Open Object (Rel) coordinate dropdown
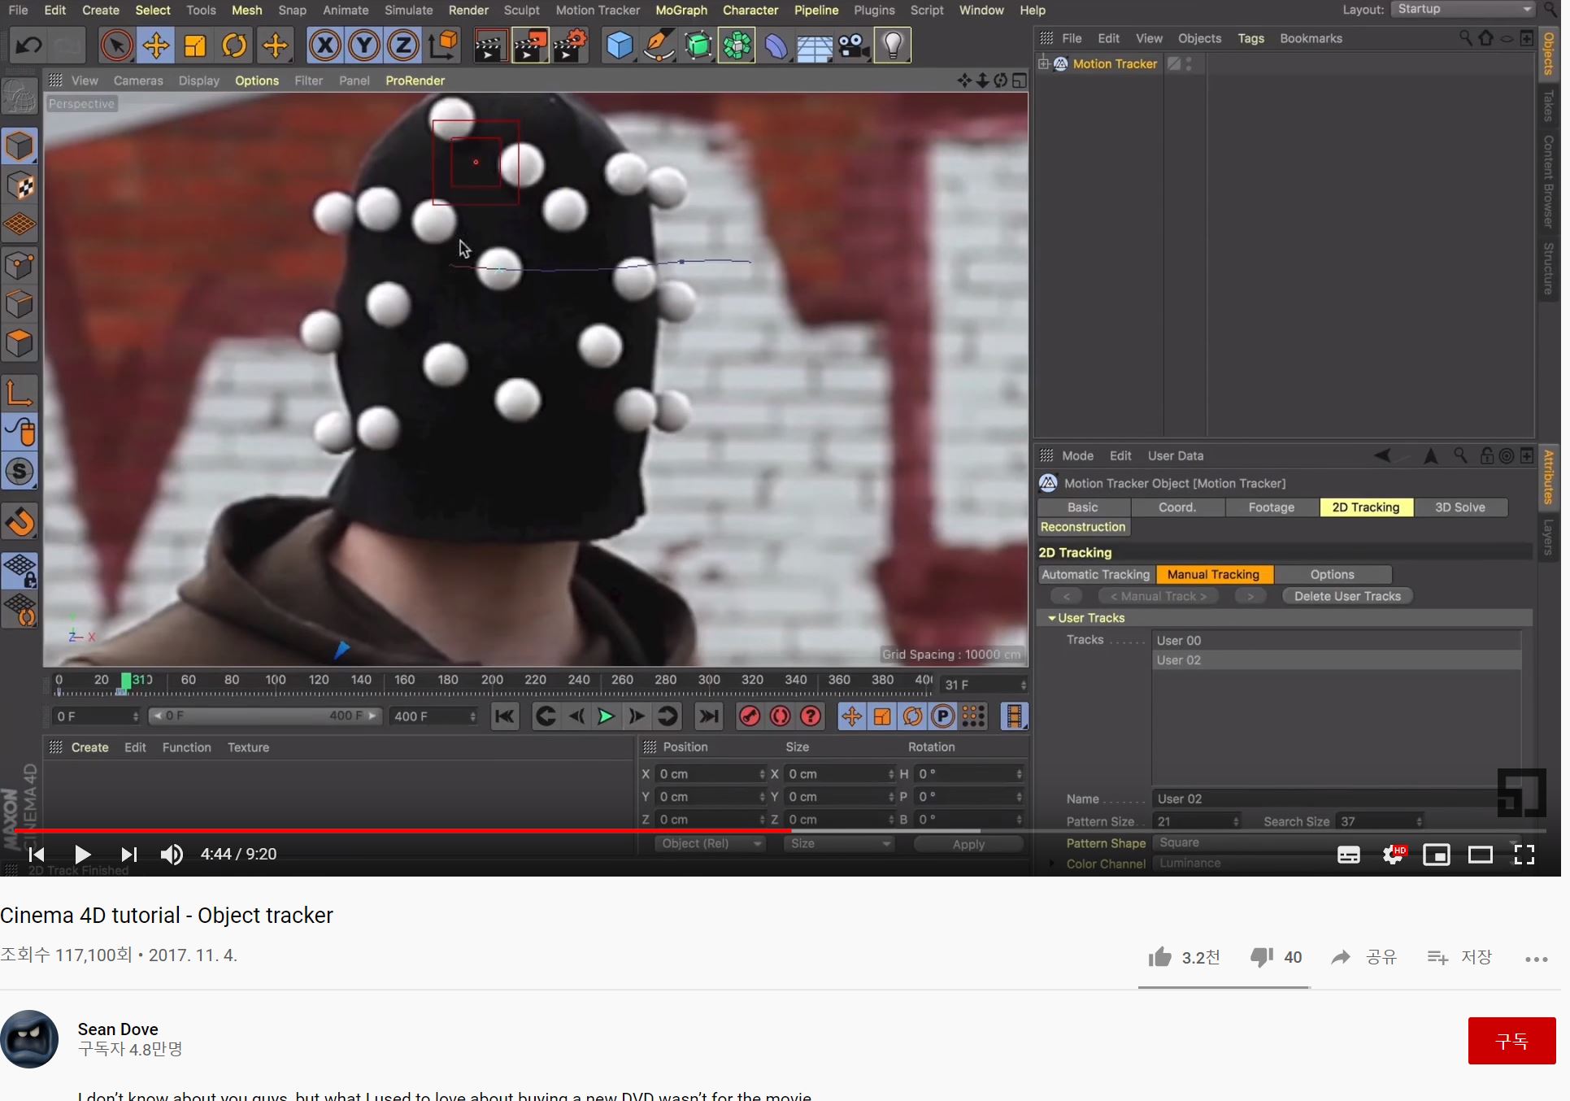Screen dimensions: 1570x1101 tap(711, 844)
